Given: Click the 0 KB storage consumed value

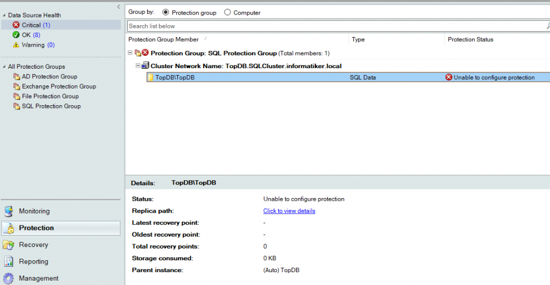Looking at the screenshot, I should [270, 258].
